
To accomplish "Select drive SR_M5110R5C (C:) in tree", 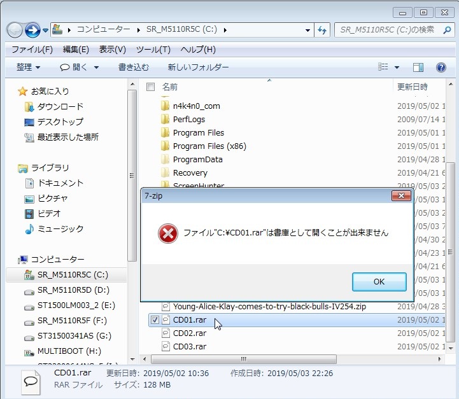I will tap(66, 275).
